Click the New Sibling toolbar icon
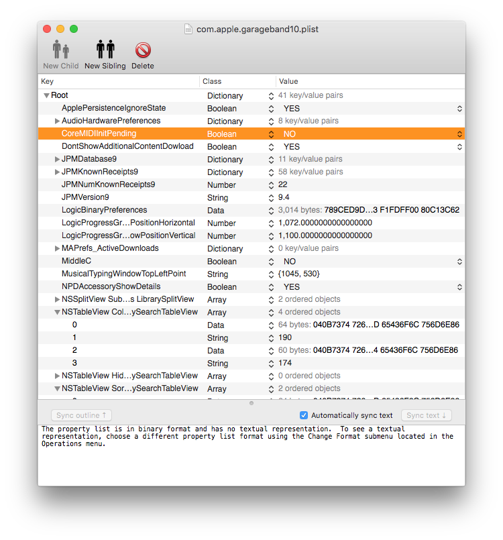 tap(105, 50)
